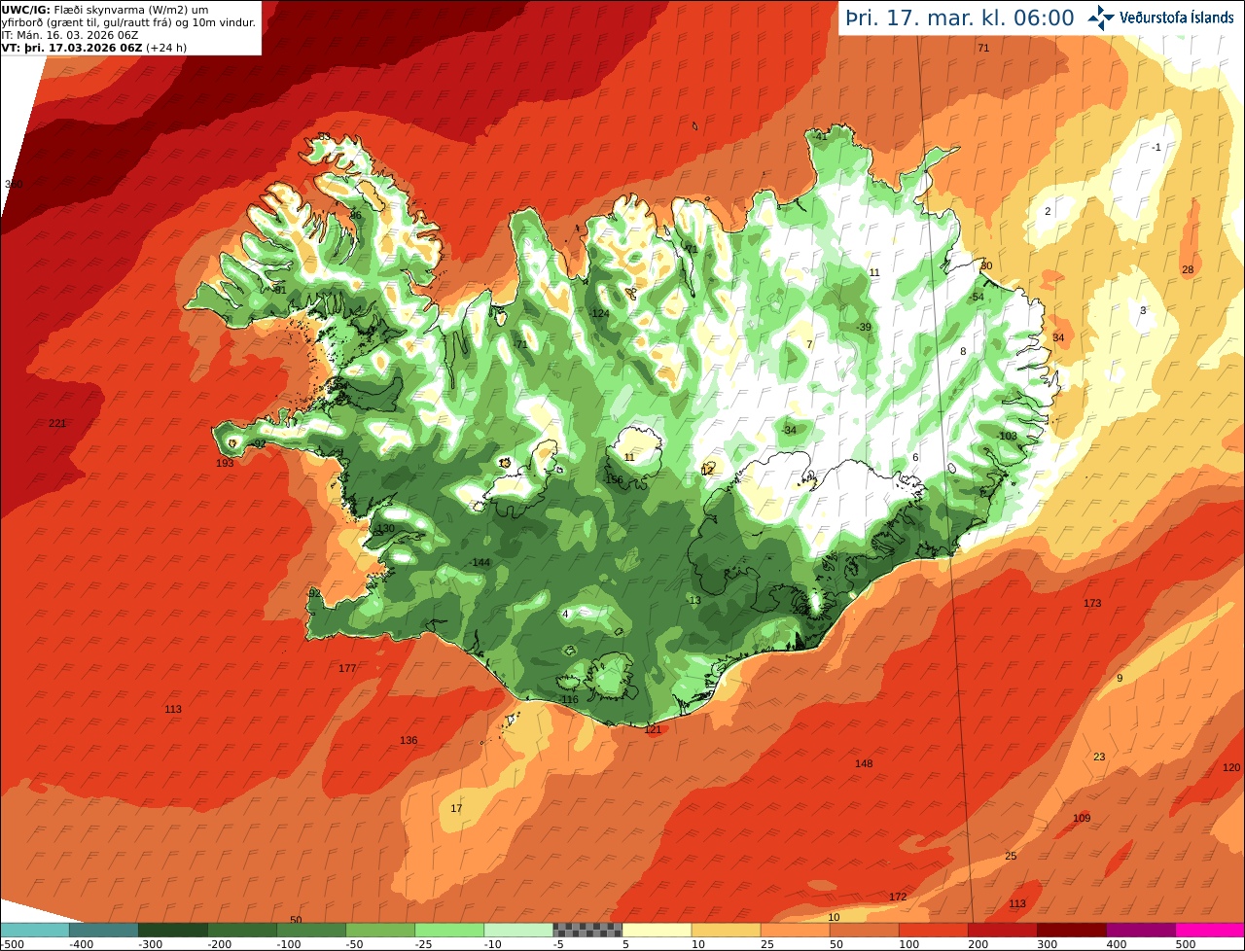The image size is (1245, 951).
Task: Click the '-500' legend scale label
Action: (x=12, y=943)
